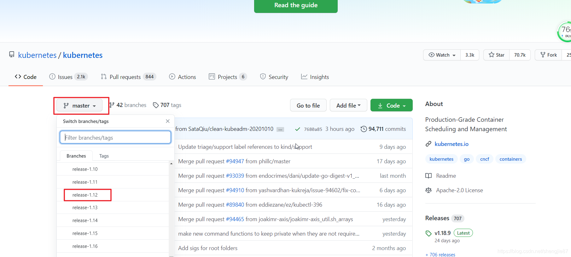Switch to the Branches tab
Viewport: 571px width, 257px height.
76,156
